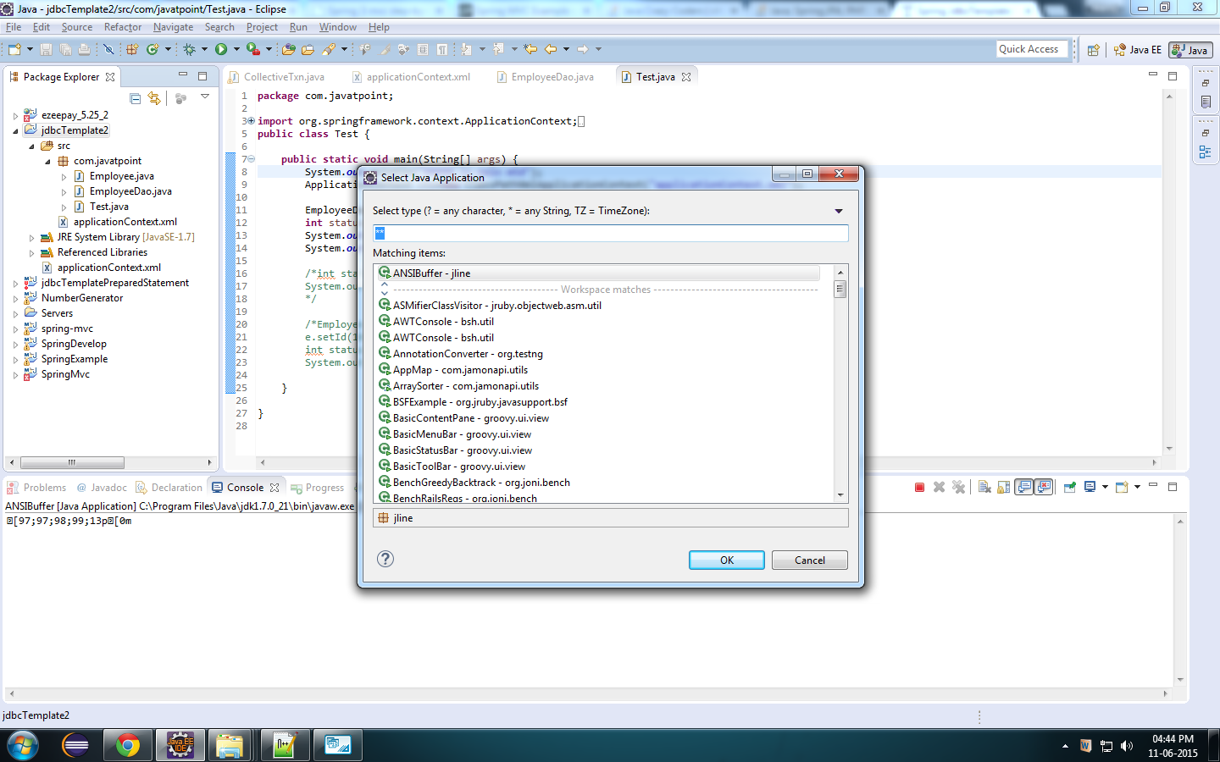This screenshot has height=762, width=1220.
Task: Switch to the Javadoc tab
Action: click(x=102, y=488)
